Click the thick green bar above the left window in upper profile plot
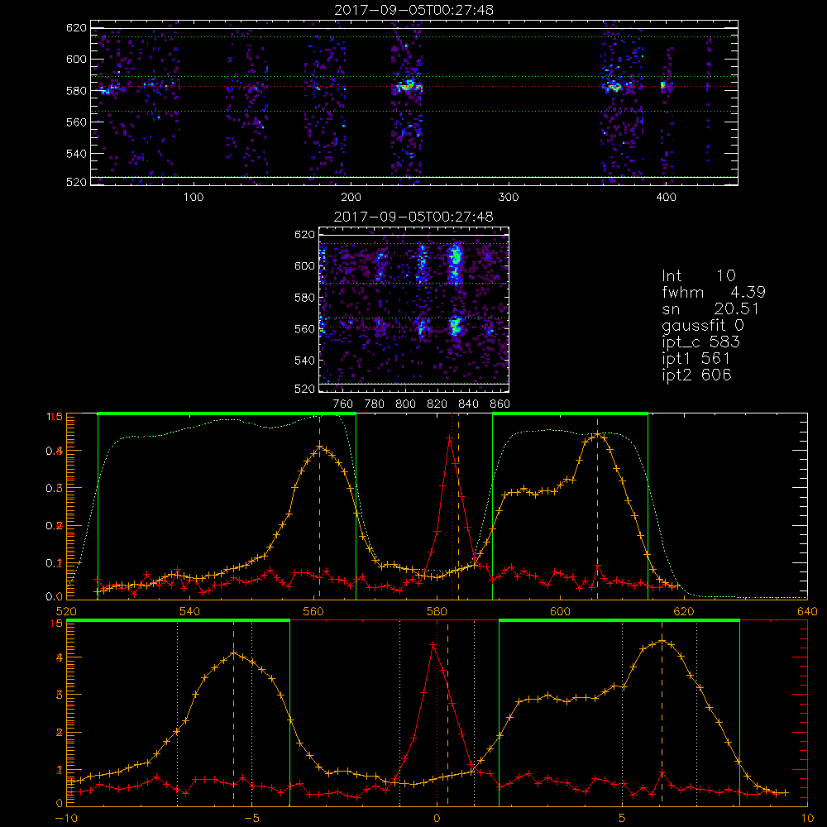 point(227,414)
